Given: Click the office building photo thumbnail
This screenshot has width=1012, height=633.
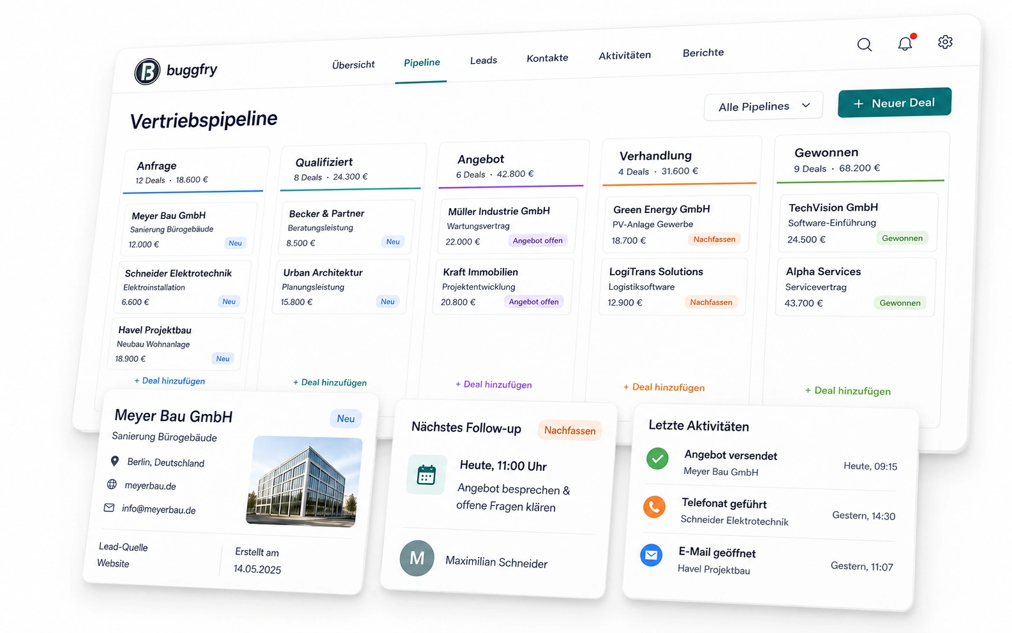Looking at the screenshot, I should click(x=304, y=481).
